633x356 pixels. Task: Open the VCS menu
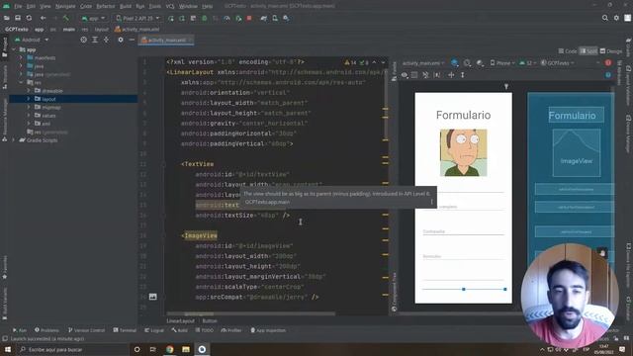[x=170, y=6]
